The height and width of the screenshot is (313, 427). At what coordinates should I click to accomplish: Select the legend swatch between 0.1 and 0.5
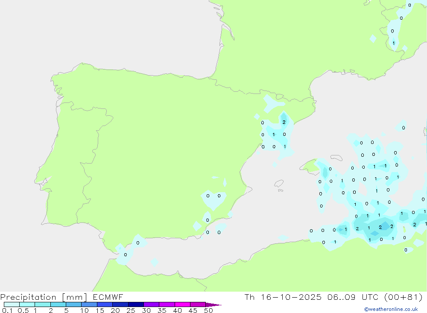[x=12, y=304]
